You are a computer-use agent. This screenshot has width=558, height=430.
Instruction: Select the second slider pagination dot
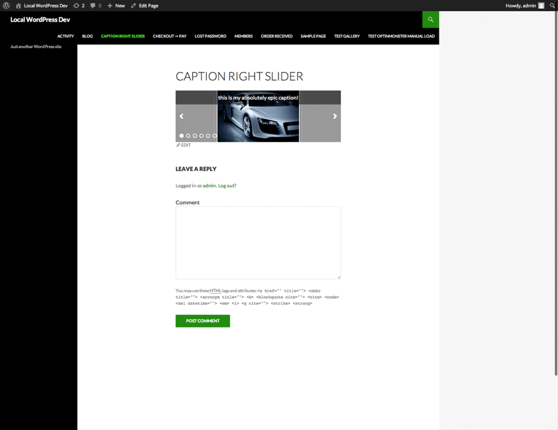(x=188, y=136)
